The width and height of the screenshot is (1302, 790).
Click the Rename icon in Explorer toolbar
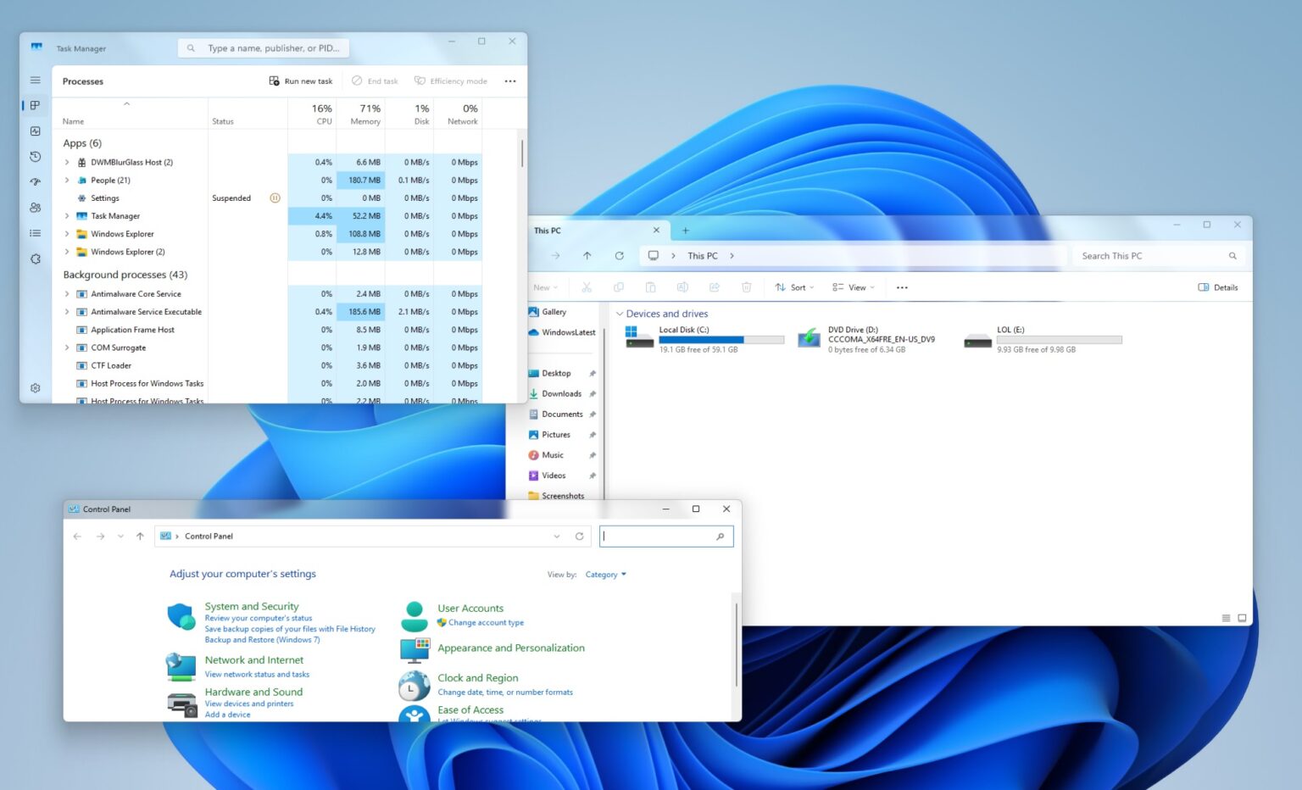click(682, 287)
